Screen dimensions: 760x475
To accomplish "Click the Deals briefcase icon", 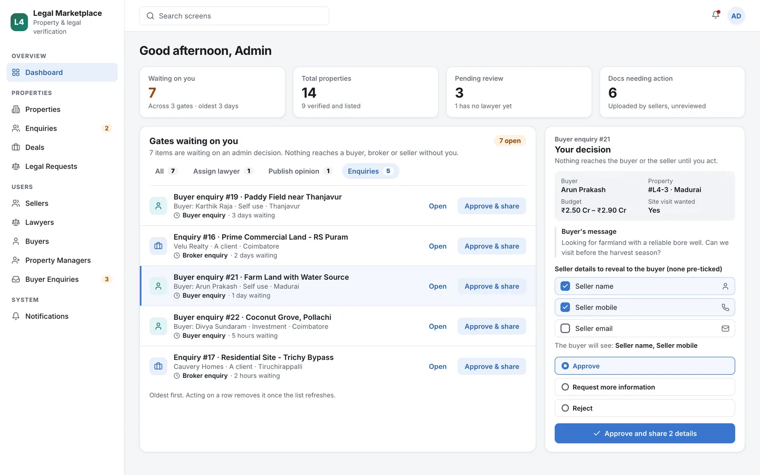I will point(16,147).
